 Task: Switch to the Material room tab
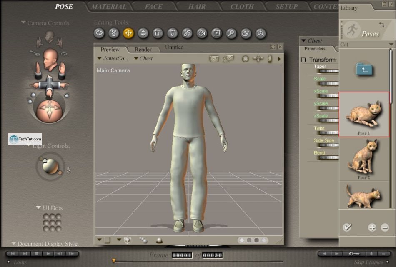click(x=109, y=7)
